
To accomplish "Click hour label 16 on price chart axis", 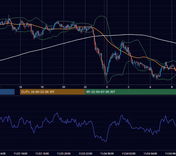I will pyautogui.click(x=20, y=87).
